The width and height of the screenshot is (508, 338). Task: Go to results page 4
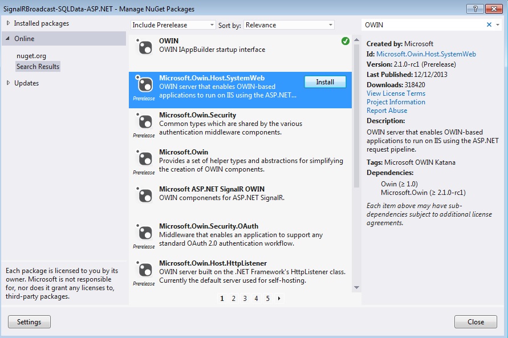tap(256, 298)
